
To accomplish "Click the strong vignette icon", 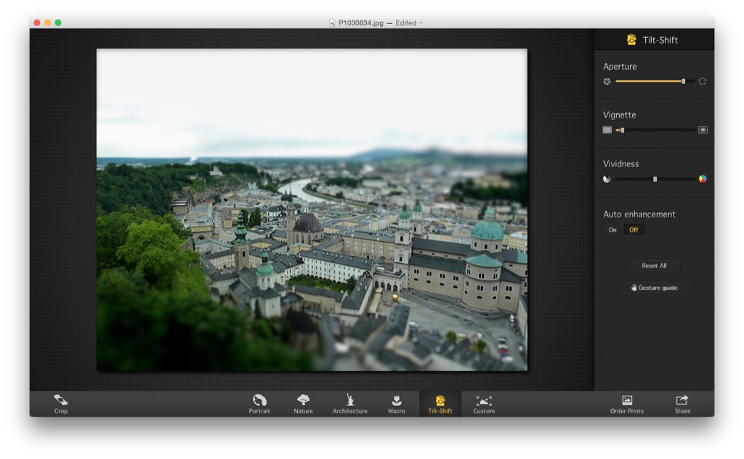I will click(x=703, y=130).
